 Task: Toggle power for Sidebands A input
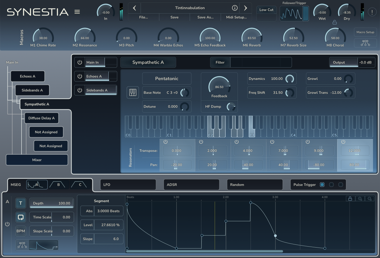pos(79,90)
